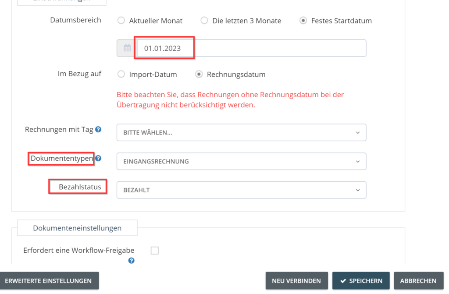Choose Import-Datum as reference
449x294 pixels.
pyautogui.click(x=121, y=74)
